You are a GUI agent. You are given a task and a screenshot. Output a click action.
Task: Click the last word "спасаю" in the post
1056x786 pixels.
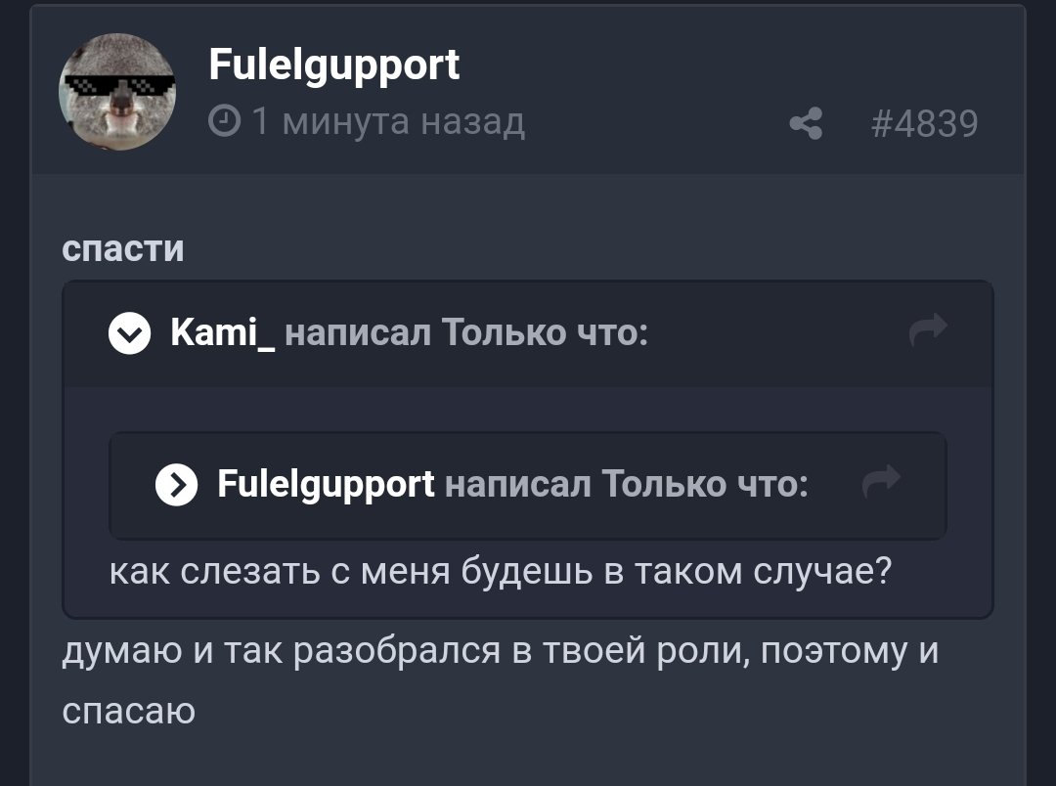tap(128, 710)
